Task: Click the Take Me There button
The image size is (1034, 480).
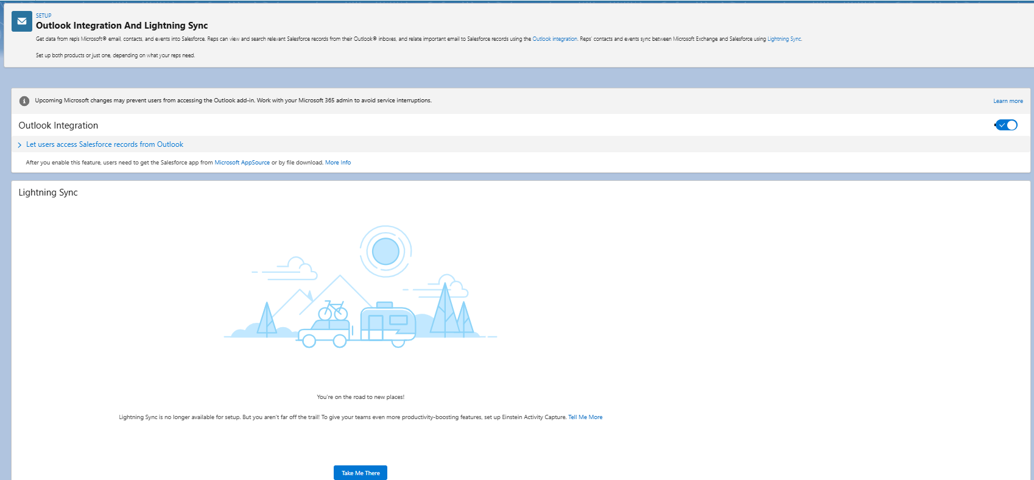Action: pos(360,473)
